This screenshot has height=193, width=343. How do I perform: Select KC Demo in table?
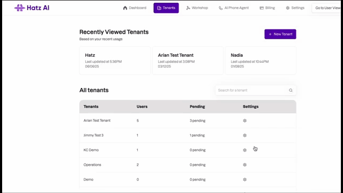coord(91,150)
